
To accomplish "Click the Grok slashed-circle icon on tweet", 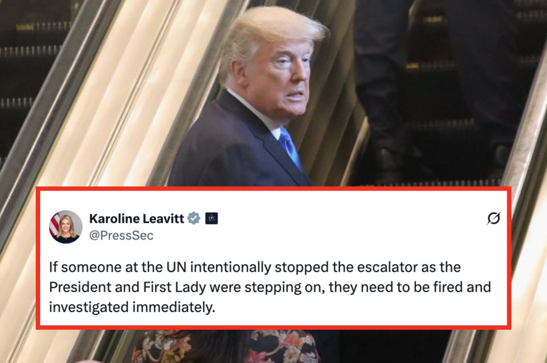I will coord(493,218).
